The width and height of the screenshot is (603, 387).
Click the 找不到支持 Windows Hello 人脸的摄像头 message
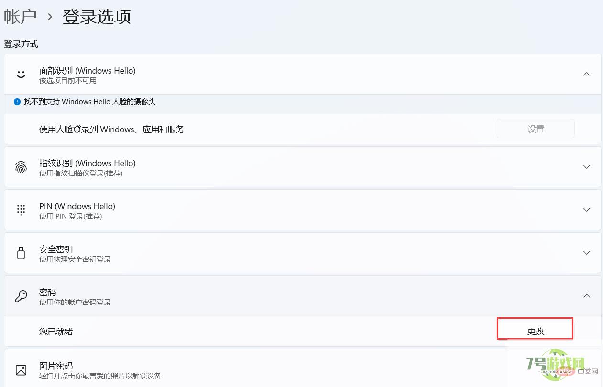coord(89,102)
